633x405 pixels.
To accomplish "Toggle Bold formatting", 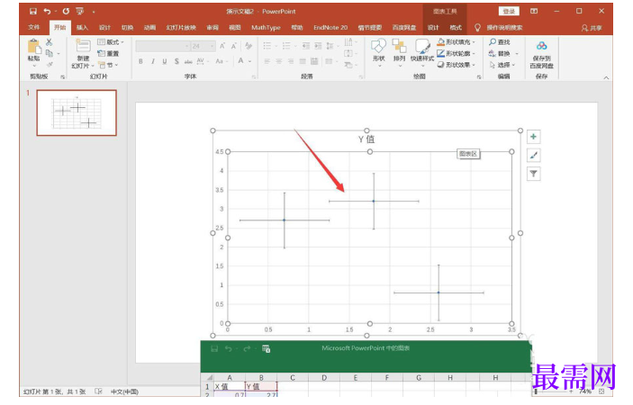I will (x=140, y=61).
